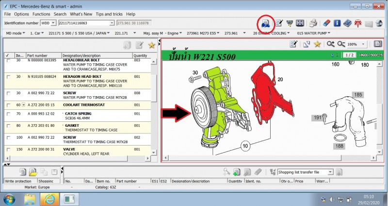Open the MD mode dropdown
The image size is (388, 206).
click(x=16, y=33)
